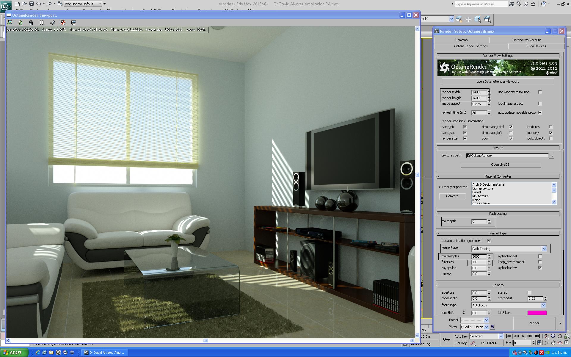This screenshot has height=357, width=571.
Task: Click the magenta leftFilter color swatch
Action: [537, 313]
